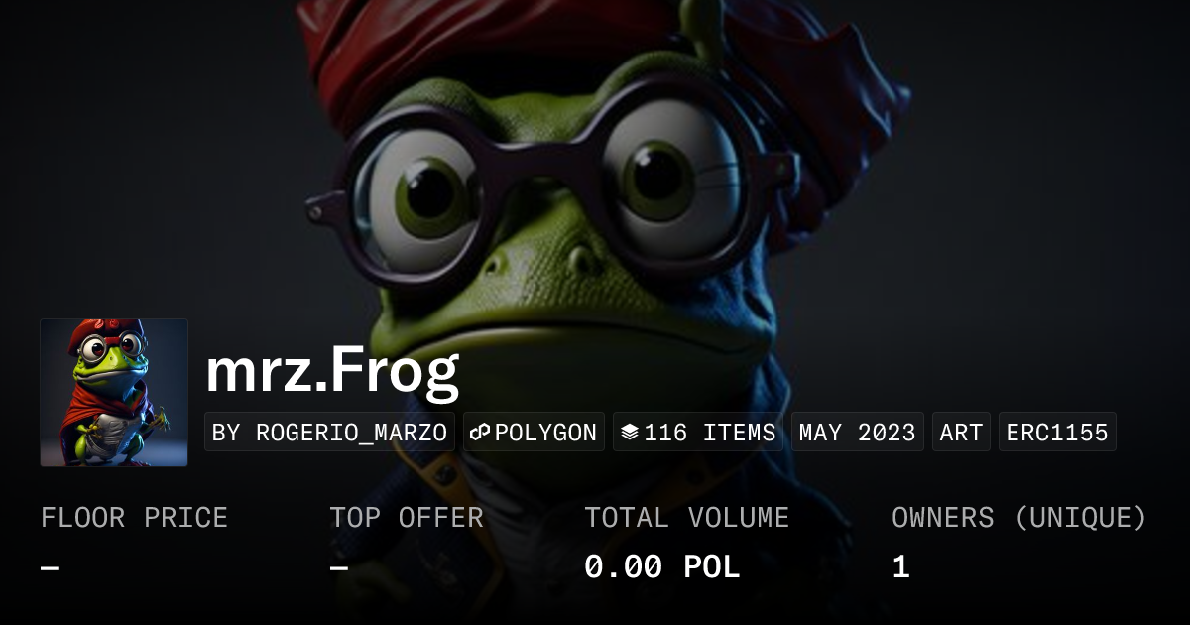Click the dash value under Top Offer
This screenshot has width=1190, height=625.
(x=339, y=567)
